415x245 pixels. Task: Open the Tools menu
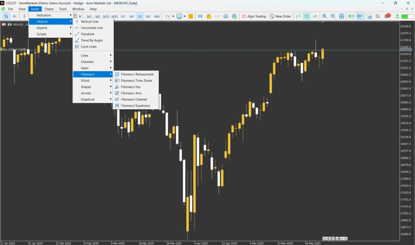pyautogui.click(x=63, y=9)
